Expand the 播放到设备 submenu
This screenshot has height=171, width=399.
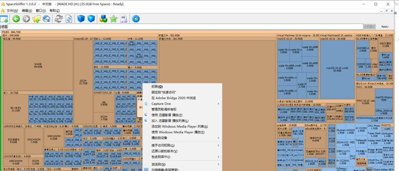(x=218, y=138)
